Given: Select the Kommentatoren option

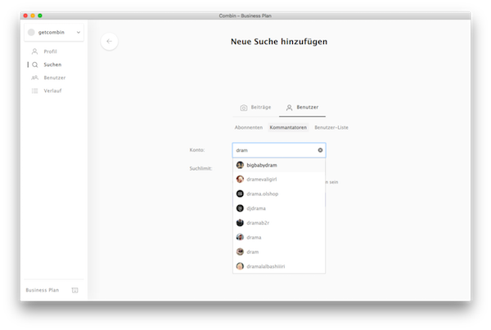Looking at the screenshot, I should (288, 127).
